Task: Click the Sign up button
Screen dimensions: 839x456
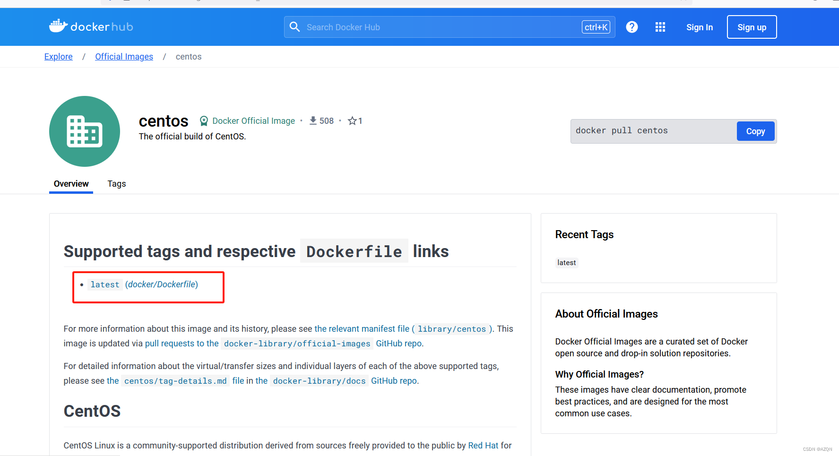Action: click(752, 27)
